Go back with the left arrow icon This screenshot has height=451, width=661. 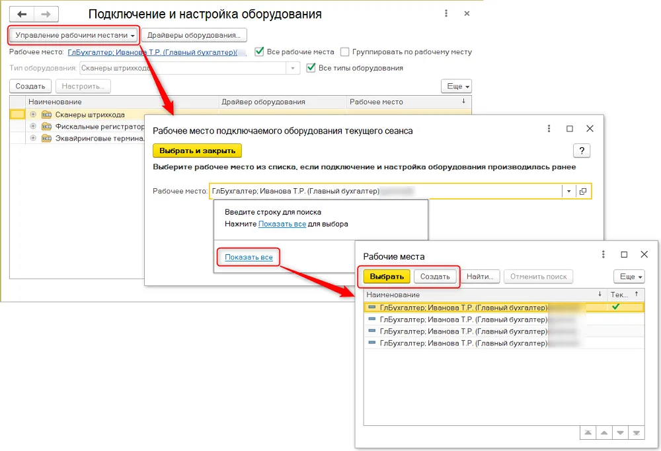(22, 15)
